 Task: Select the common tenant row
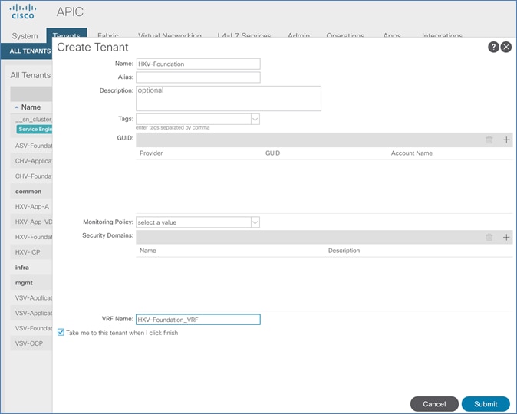point(31,192)
